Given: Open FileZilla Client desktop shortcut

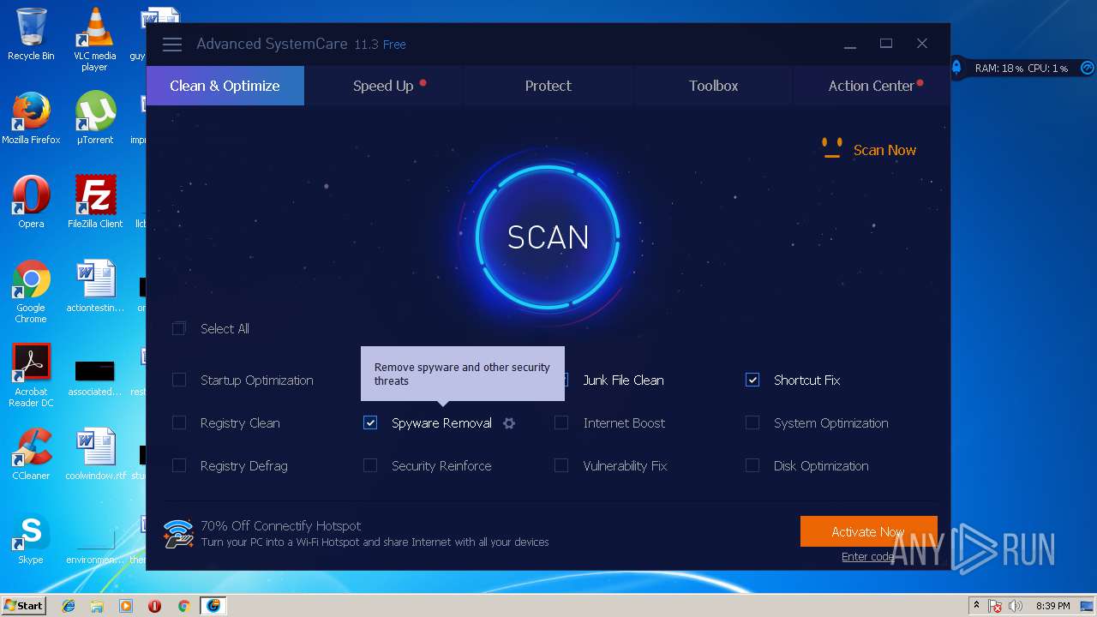Looking at the screenshot, I should (95, 202).
